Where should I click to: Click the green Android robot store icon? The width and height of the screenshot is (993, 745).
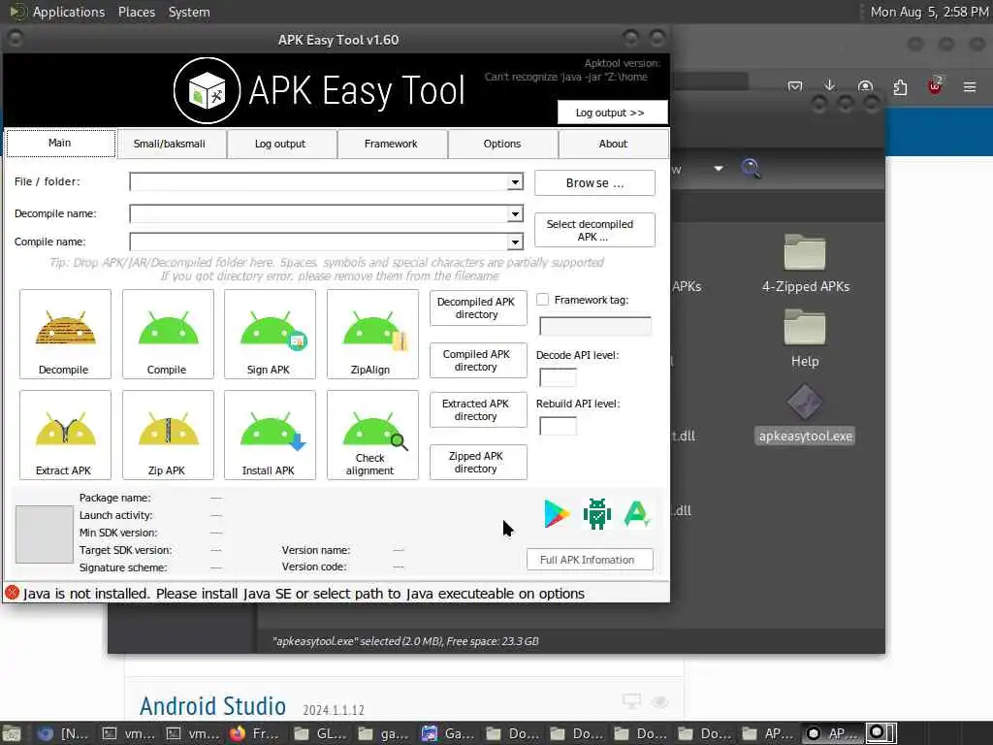click(x=596, y=513)
